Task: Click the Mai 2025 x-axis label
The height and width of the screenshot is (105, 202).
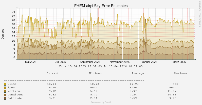Action: [31, 62]
